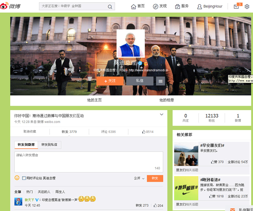Viewport: 253px width, 211px height.
Task: Open messages envelope icon with badge
Action: pyautogui.click(x=236, y=6)
